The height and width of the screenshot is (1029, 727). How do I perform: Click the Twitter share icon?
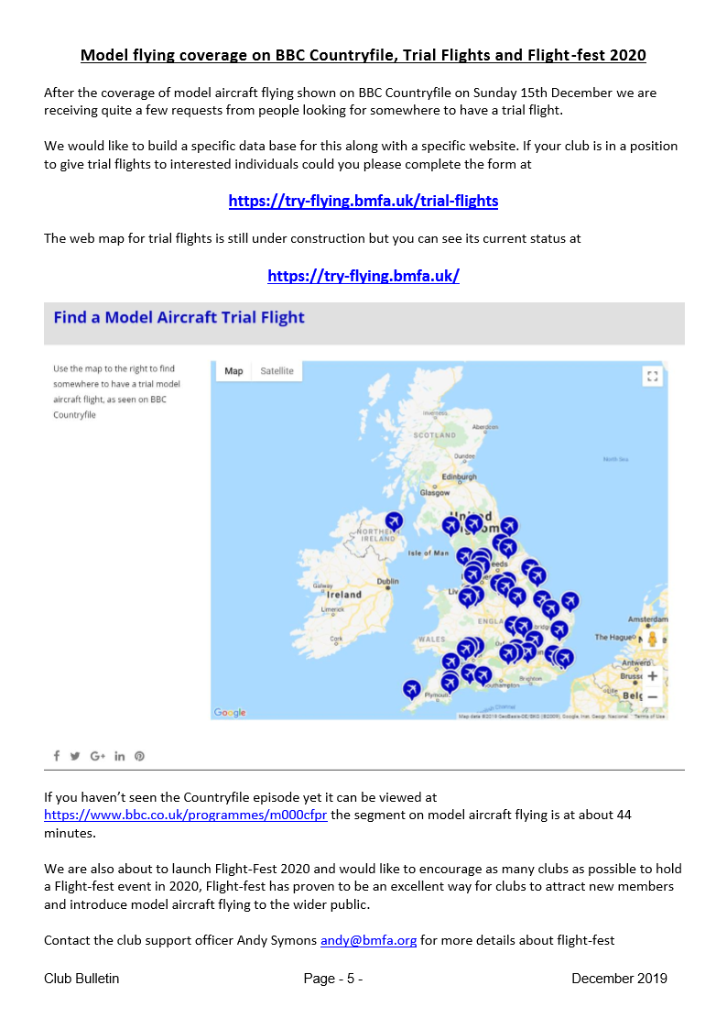(75, 756)
